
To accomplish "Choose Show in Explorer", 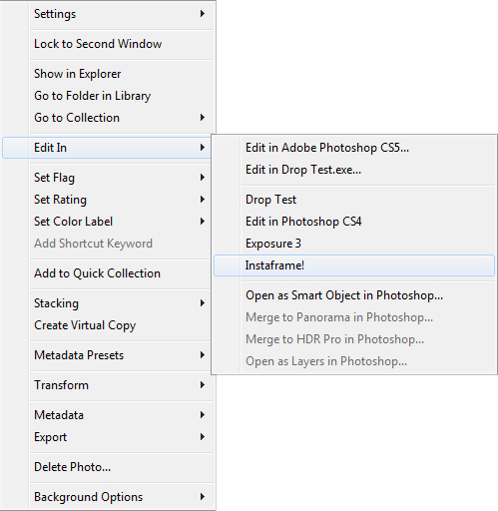I will tap(108, 74).
